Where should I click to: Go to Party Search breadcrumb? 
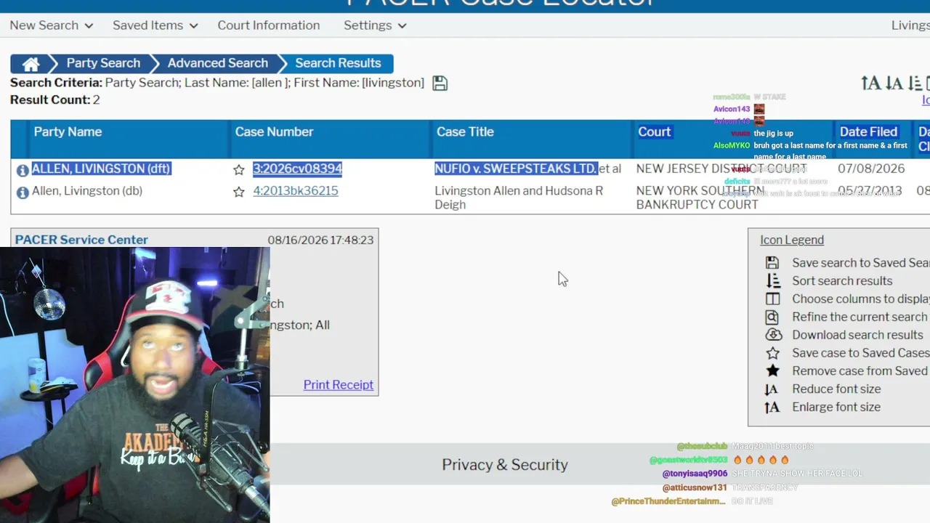click(103, 63)
